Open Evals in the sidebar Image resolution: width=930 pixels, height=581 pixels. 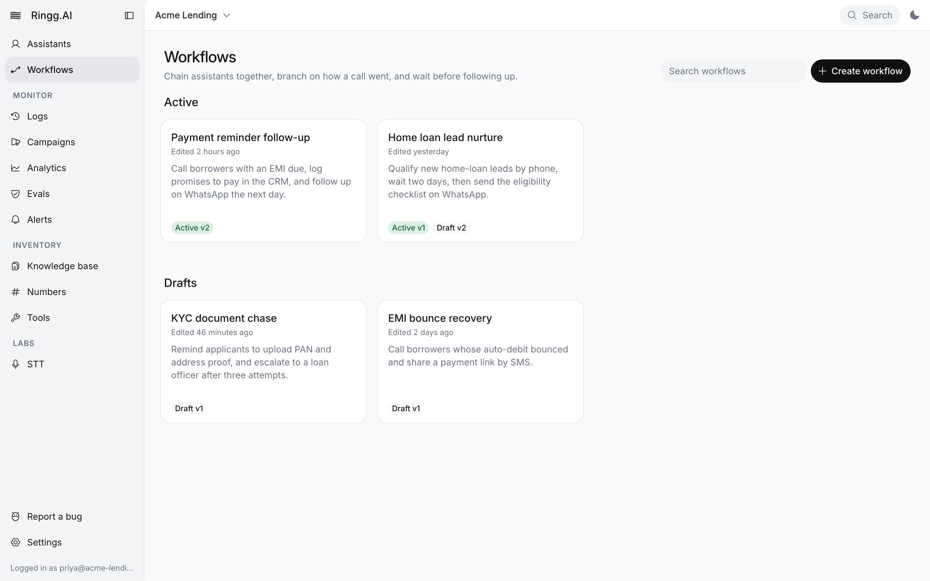tap(72, 194)
